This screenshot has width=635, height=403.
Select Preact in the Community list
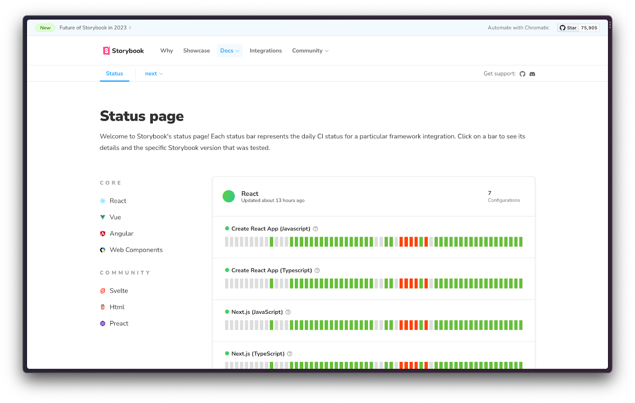pos(119,323)
